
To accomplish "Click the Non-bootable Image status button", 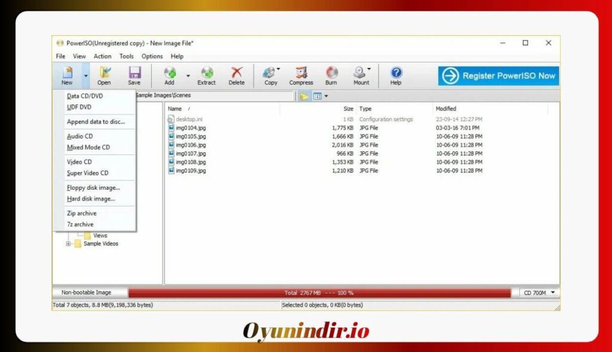I will click(86, 292).
